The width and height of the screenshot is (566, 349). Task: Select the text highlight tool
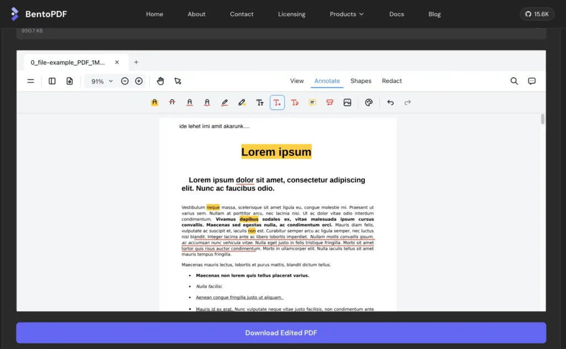[x=155, y=103]
